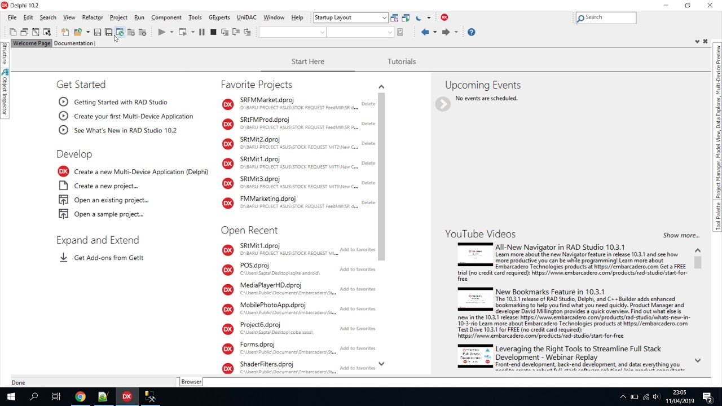Click All-New Navigator video thumbnail
Screen dimensions: 722x406
[x=475, y=254]
